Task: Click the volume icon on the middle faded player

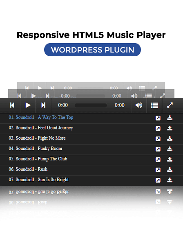Action: pos(134,96)
